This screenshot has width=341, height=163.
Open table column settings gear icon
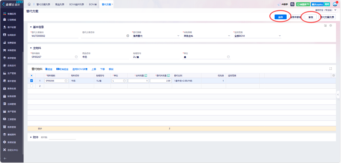click(x=333, y=75)
